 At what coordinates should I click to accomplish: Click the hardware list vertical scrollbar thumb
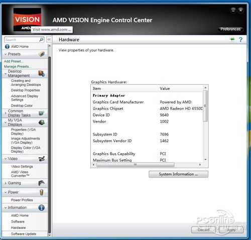[205, 106]
